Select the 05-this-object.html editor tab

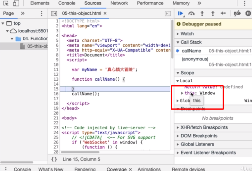82,14
